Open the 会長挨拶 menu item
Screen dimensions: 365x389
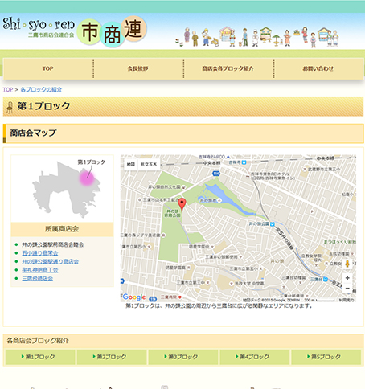(x=138, y=68)
